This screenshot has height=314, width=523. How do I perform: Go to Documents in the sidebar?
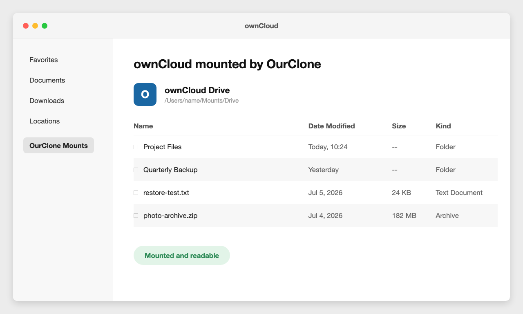[x=47, y=80]
